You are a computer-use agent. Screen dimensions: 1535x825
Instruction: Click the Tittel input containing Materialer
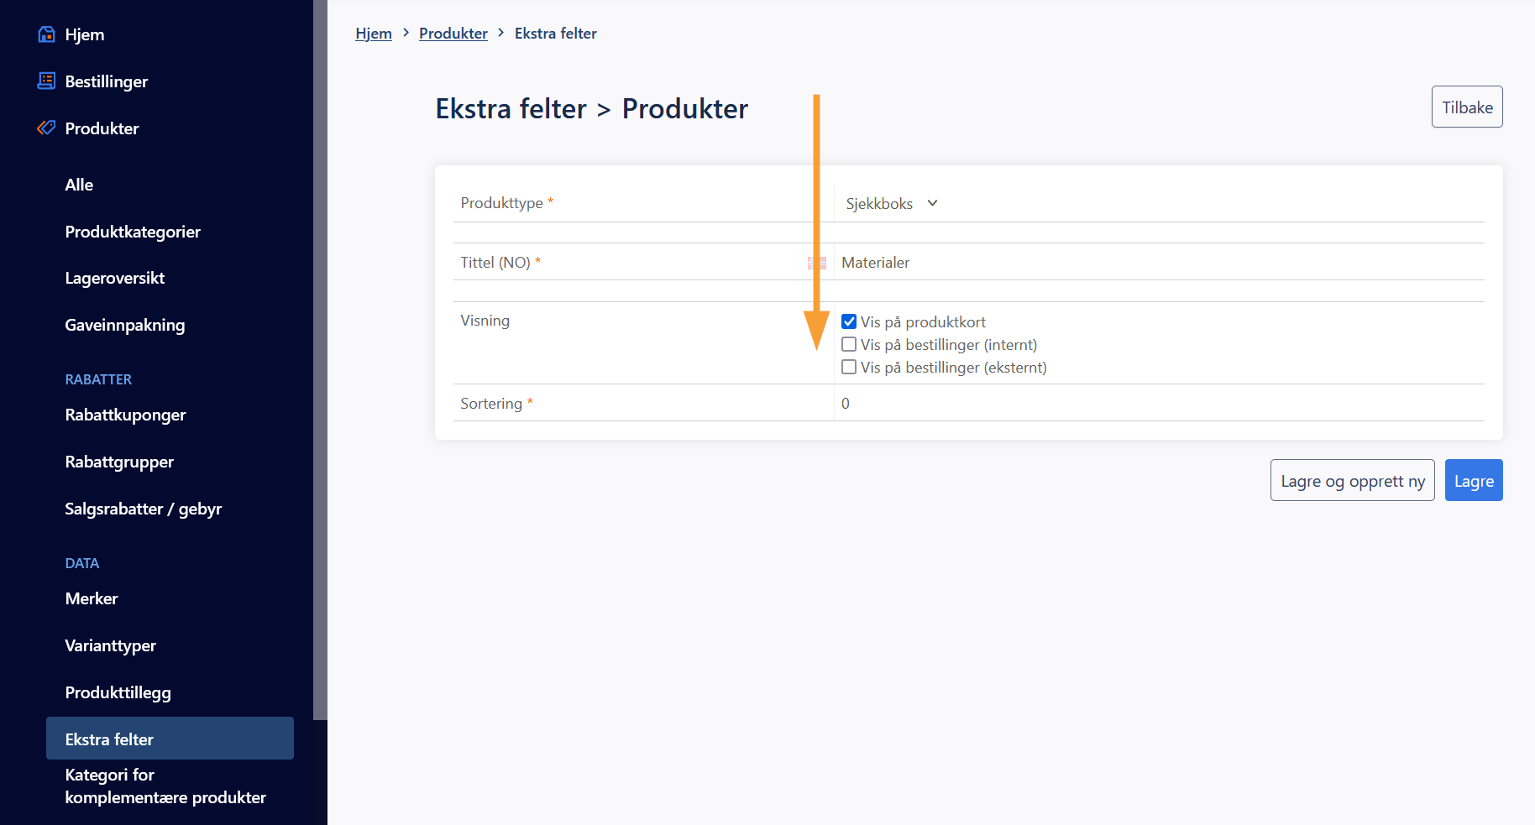coord(1159,263)
